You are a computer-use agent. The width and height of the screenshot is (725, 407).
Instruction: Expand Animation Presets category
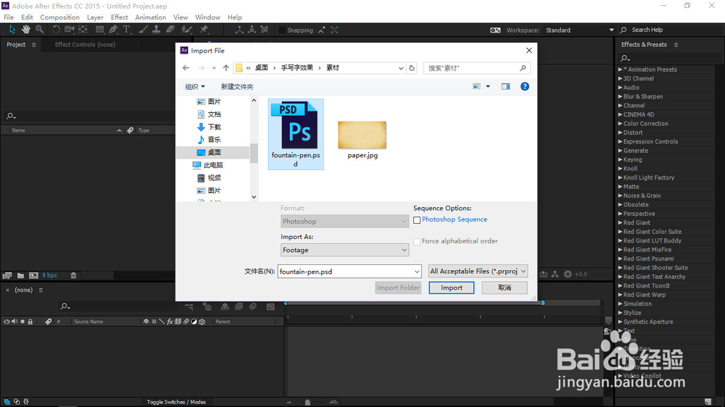pyautogui.click(x=620, y=70)
